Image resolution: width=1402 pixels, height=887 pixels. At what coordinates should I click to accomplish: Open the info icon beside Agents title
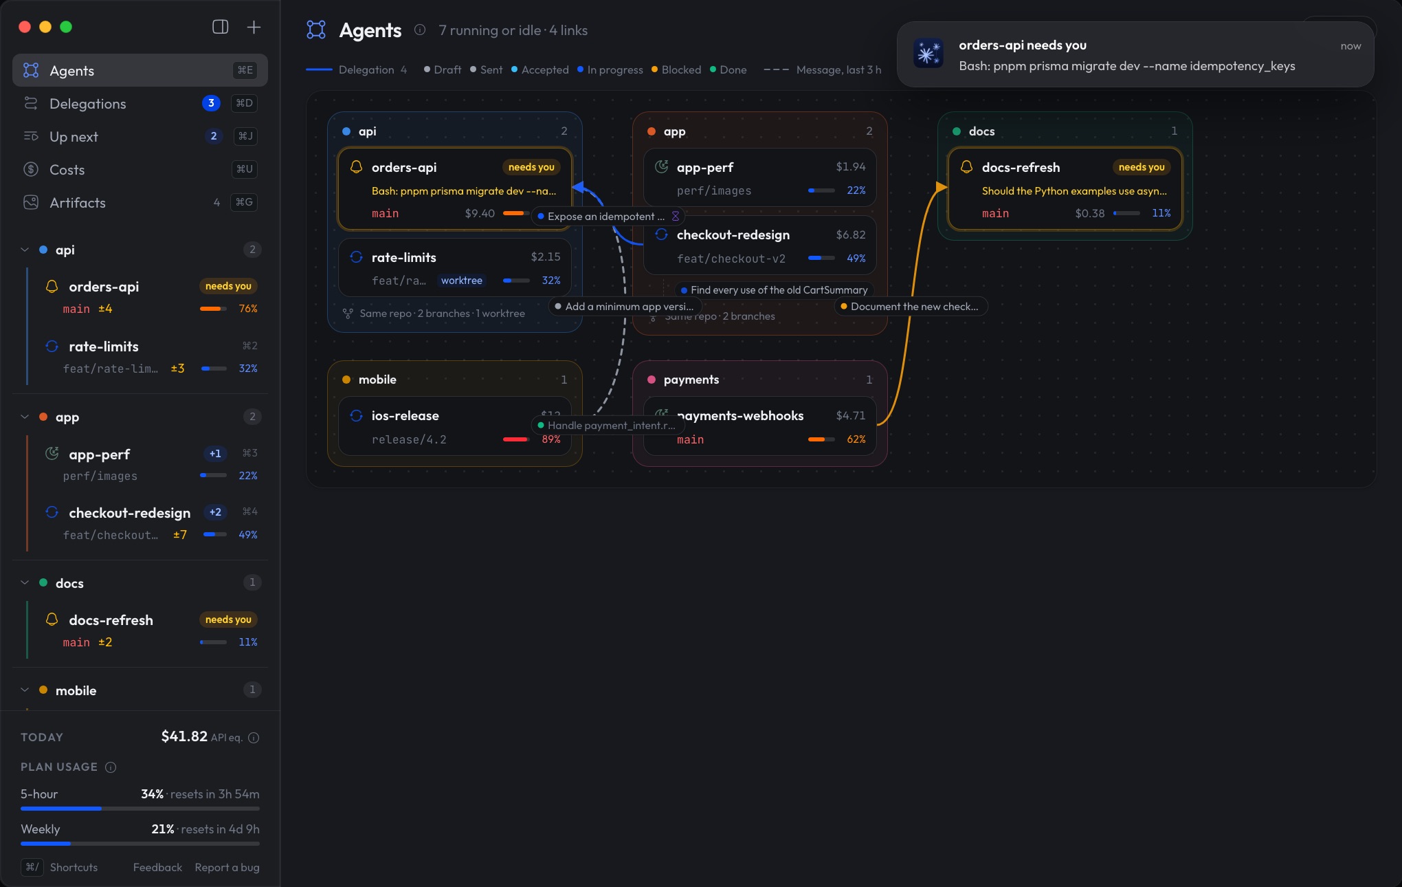click(420, 30)
